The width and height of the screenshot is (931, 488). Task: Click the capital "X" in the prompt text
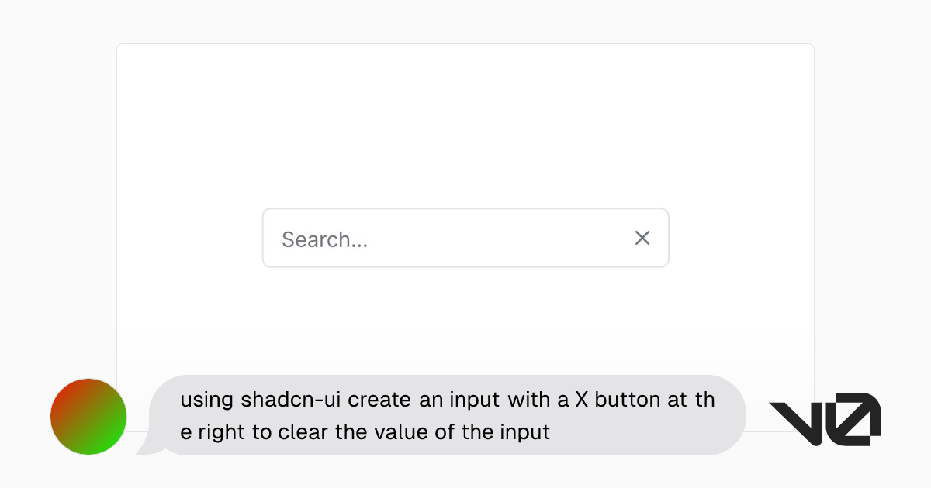pos(581,400)
